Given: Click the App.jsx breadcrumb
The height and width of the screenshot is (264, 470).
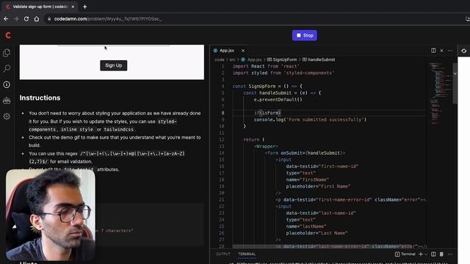Looking at the screenshot, I should click(x=251, y=59).
